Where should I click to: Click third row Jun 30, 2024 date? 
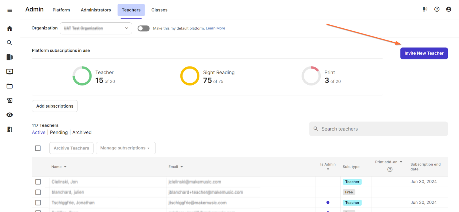click(x=423, y=203)
